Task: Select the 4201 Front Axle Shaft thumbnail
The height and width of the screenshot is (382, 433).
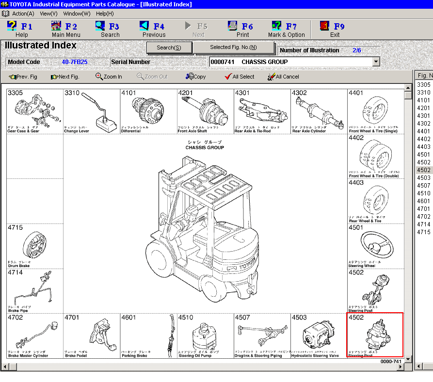Action: click(x=206, y=111)
